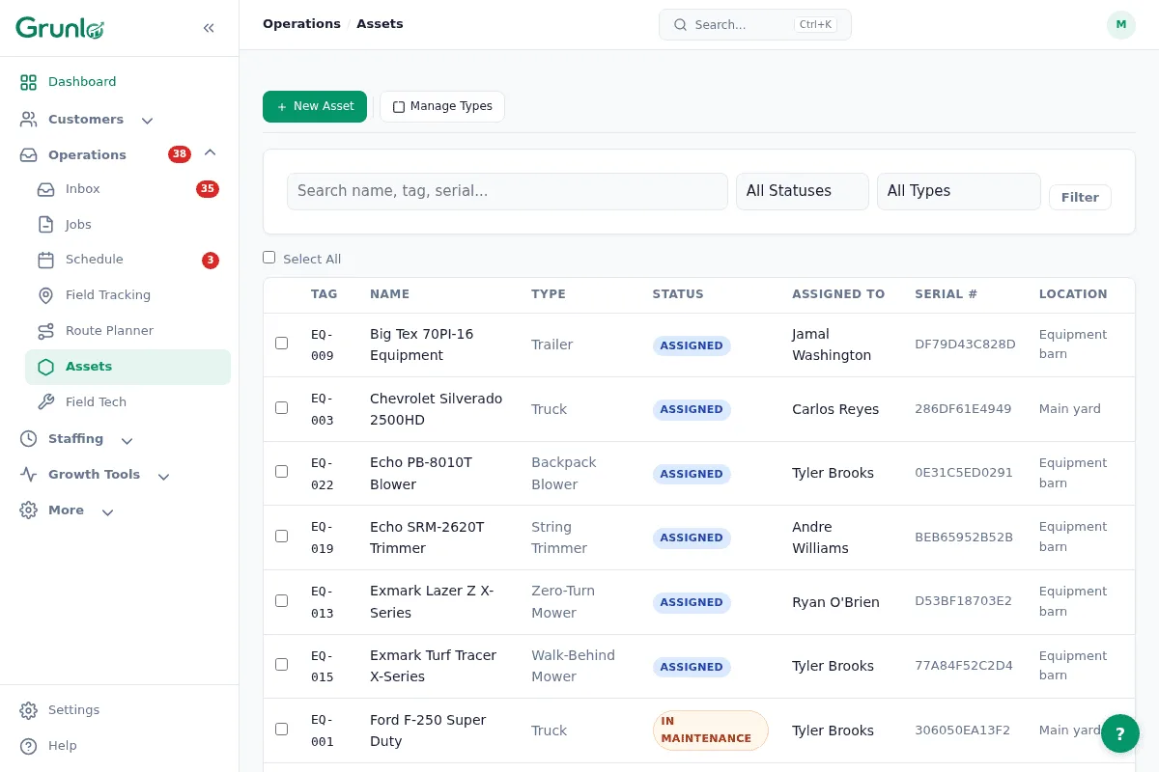Open Help in the sidebar
Screen dimensions: 1159x772
click(x=120, y=746)
